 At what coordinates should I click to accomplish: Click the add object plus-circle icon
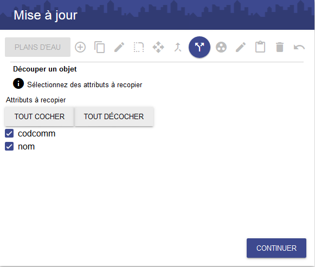[80, 47]
